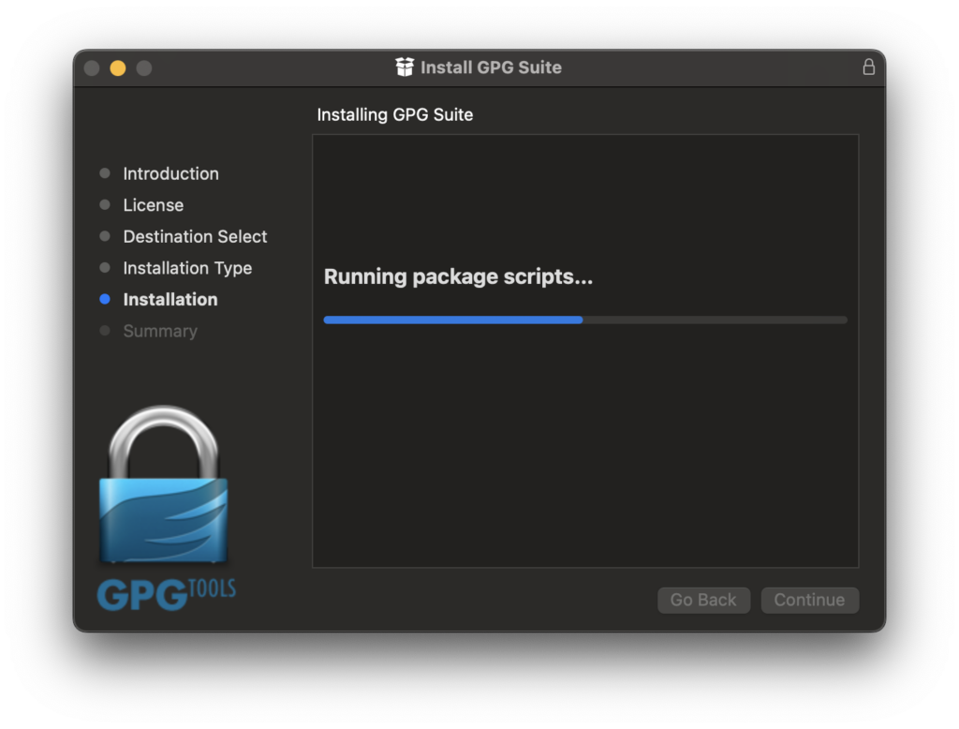Click the "Install GPG Suite" window title
The image size is (959, 729).
(491, 67)
